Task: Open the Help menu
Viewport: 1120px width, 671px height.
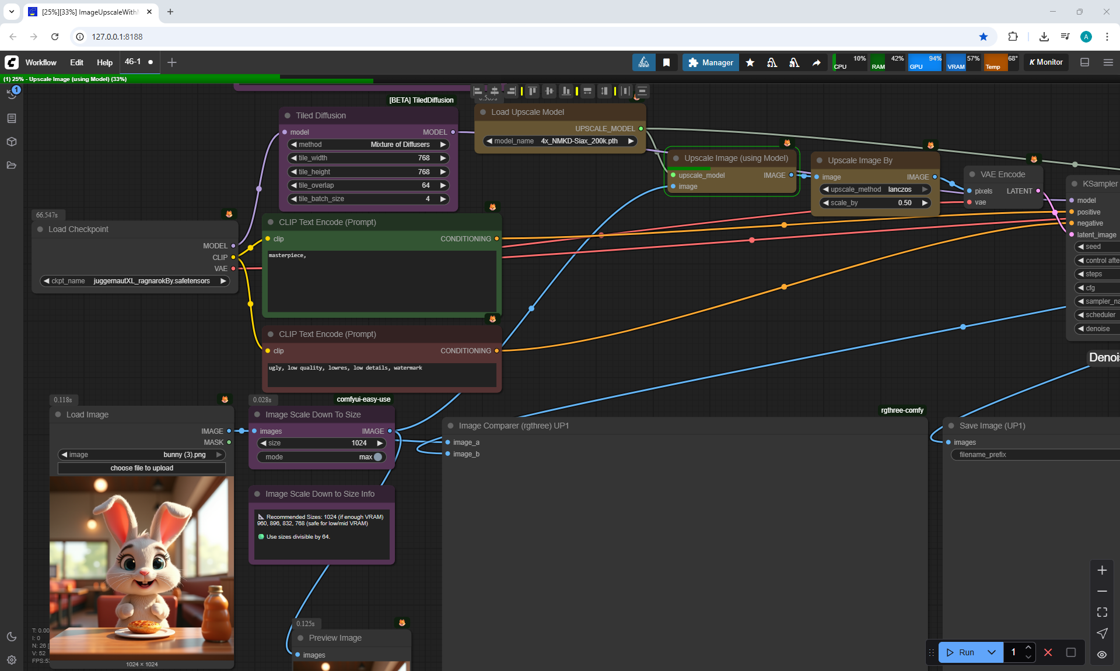Action: (104, 62)
